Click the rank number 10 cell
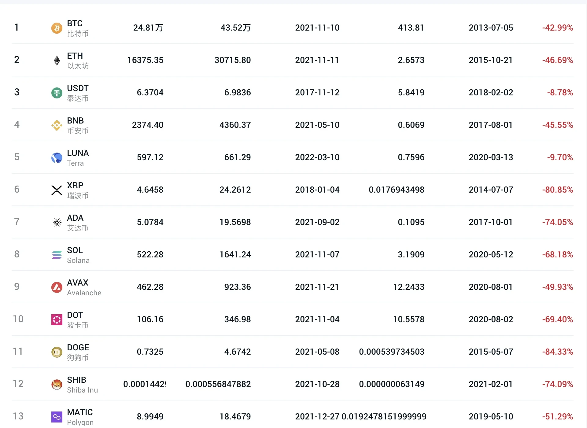 coord(18,319)
